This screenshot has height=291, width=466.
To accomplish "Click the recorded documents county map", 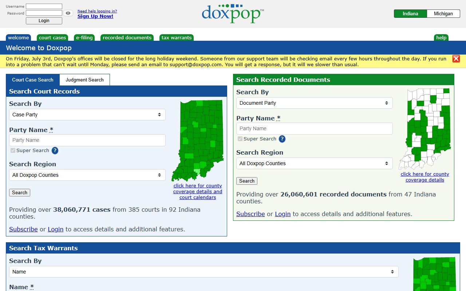I will [x=424, y=129].
